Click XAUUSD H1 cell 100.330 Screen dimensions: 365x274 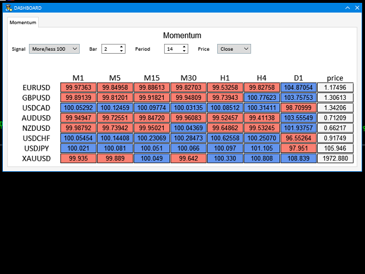coord(225,158)
